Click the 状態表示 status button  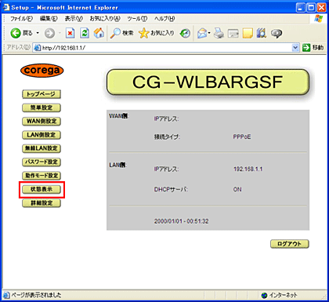[x=42, y=189]
